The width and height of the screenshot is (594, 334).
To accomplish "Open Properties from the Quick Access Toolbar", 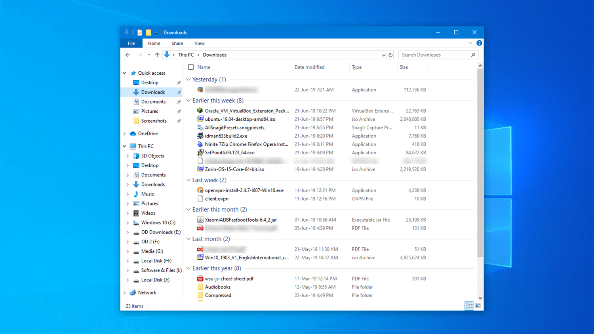I will [x=139, y=32].
